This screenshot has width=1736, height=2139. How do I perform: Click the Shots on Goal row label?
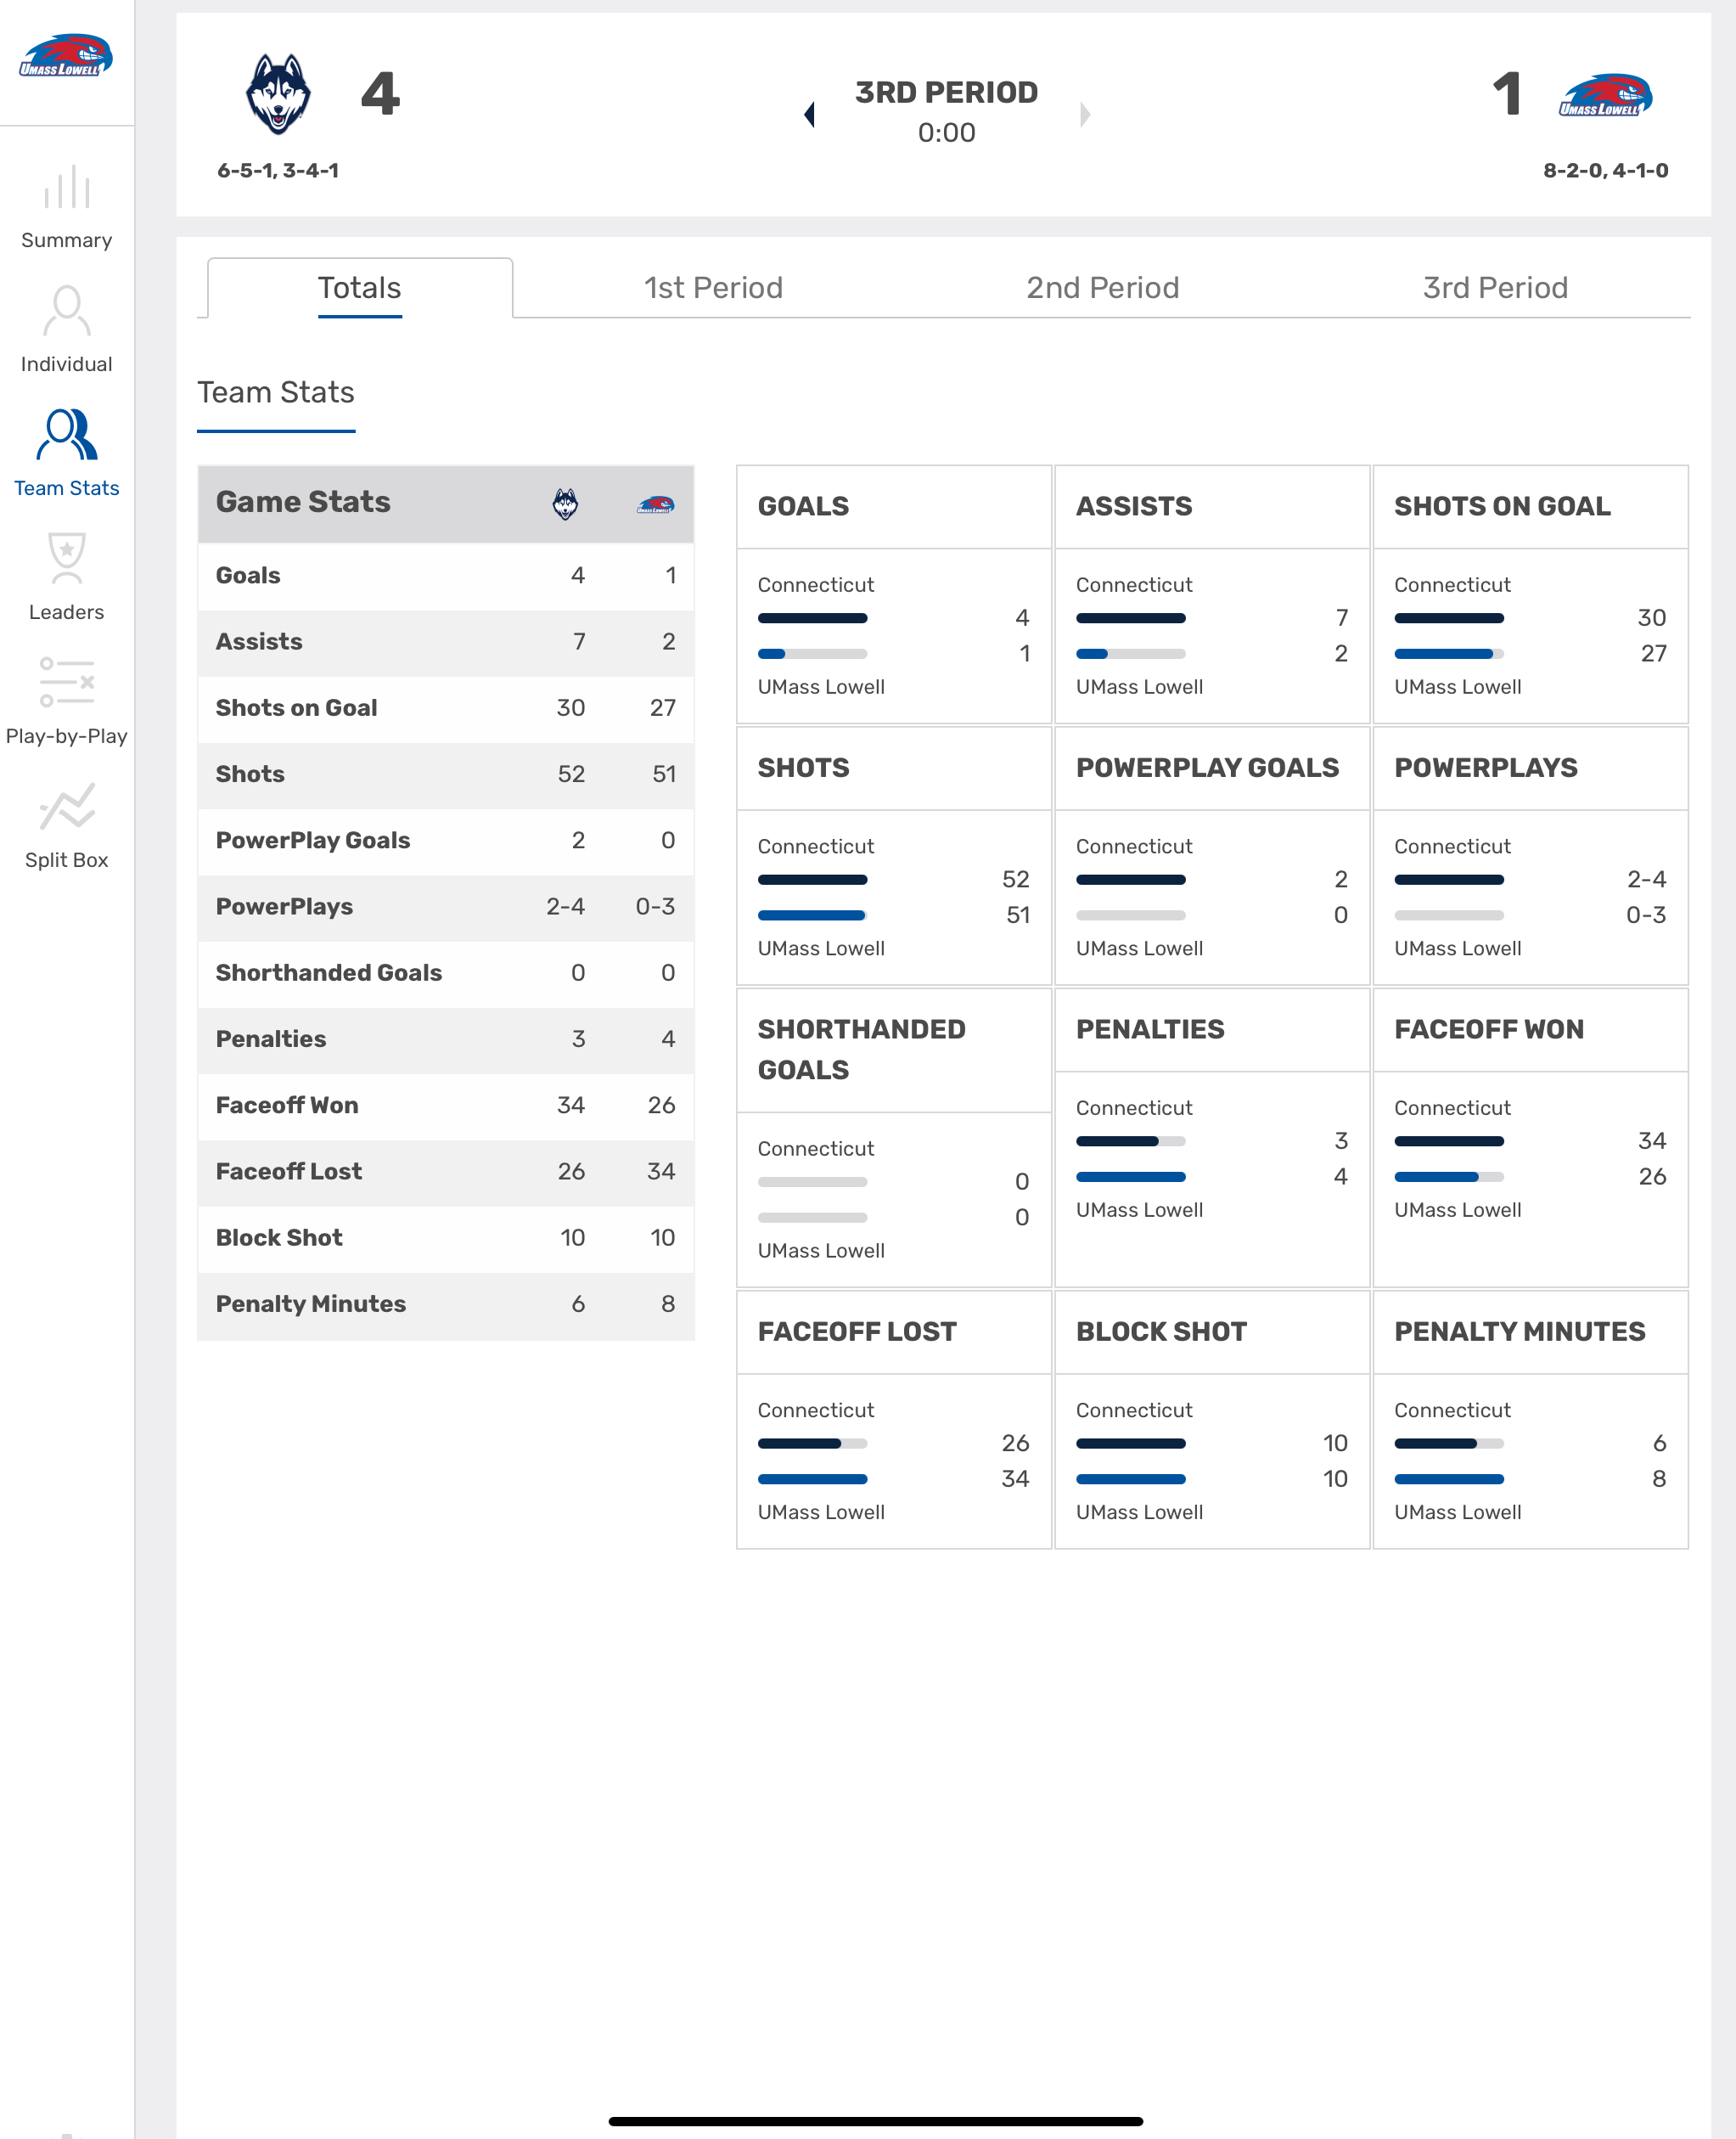296,707
